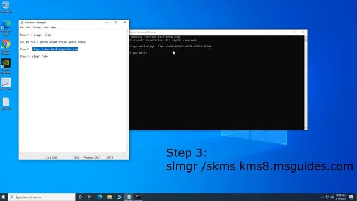Click the Notepad vertical scrollbar
Screen dimensions: 357x201
click(128, 91)
